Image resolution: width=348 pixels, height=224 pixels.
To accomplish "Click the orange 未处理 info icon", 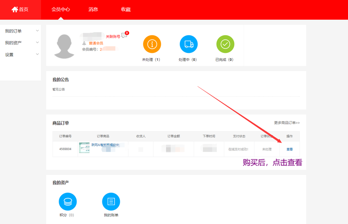I will click(x=152, y=44).
